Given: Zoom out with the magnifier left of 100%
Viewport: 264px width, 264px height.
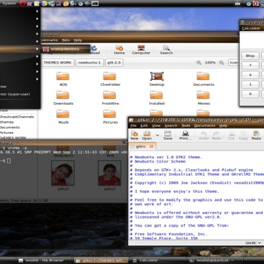Looking at the screenshot, I should (x=199, y=63).
